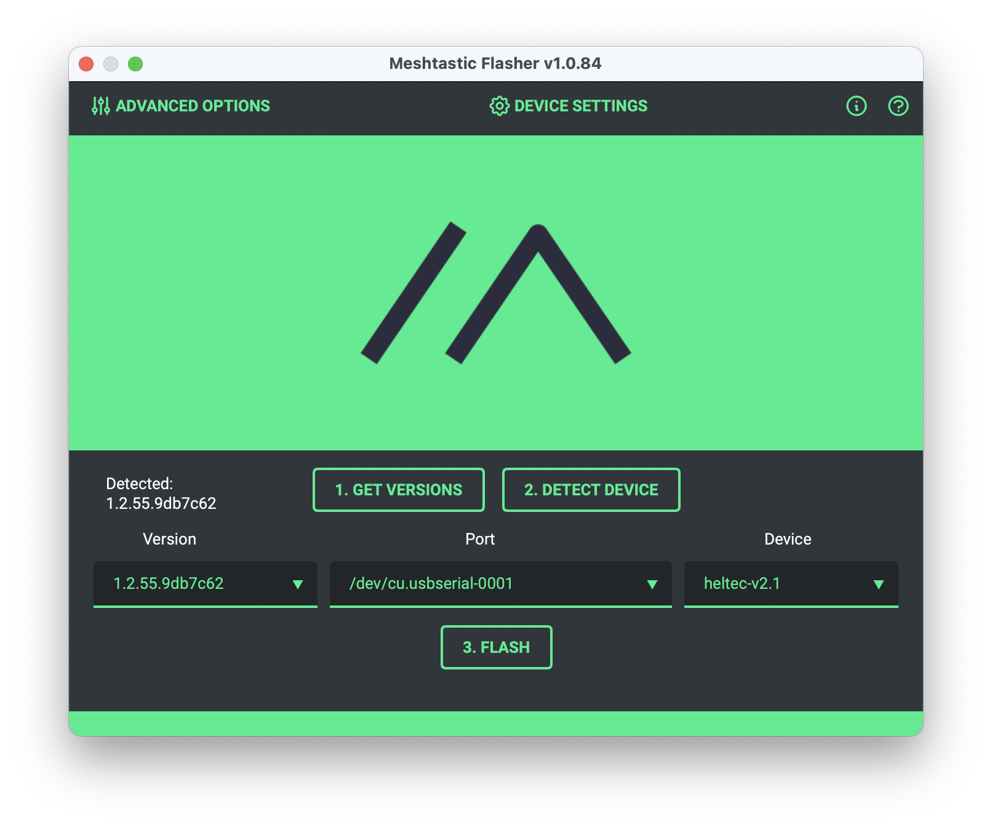Click the Version dropdown arrow

click(298, 585)
